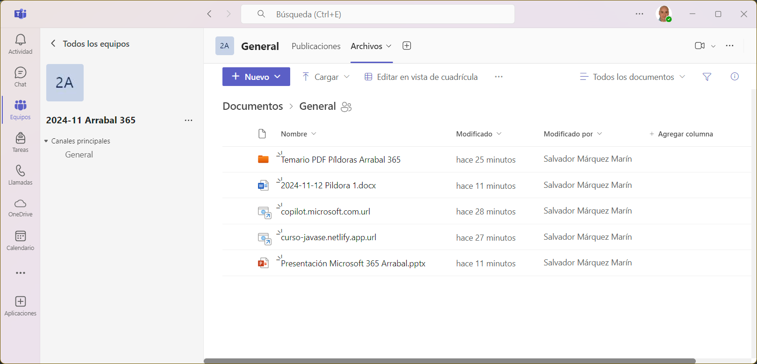The height and width of the screenshot is (364, 757).
Task: Click the curso-javase.netlify.app.url shortcut icon
Action: click(x=264, y=239)
